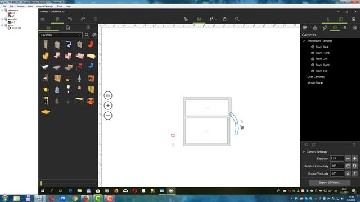The height and width of the screenshot is (202, 360).
Task: Pick the yellow armchair object thumbnail
Action: tap(46, 56)
